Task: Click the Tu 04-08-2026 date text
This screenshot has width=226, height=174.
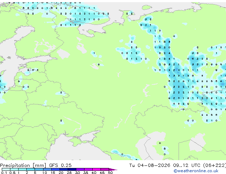Action: [150, 165]
